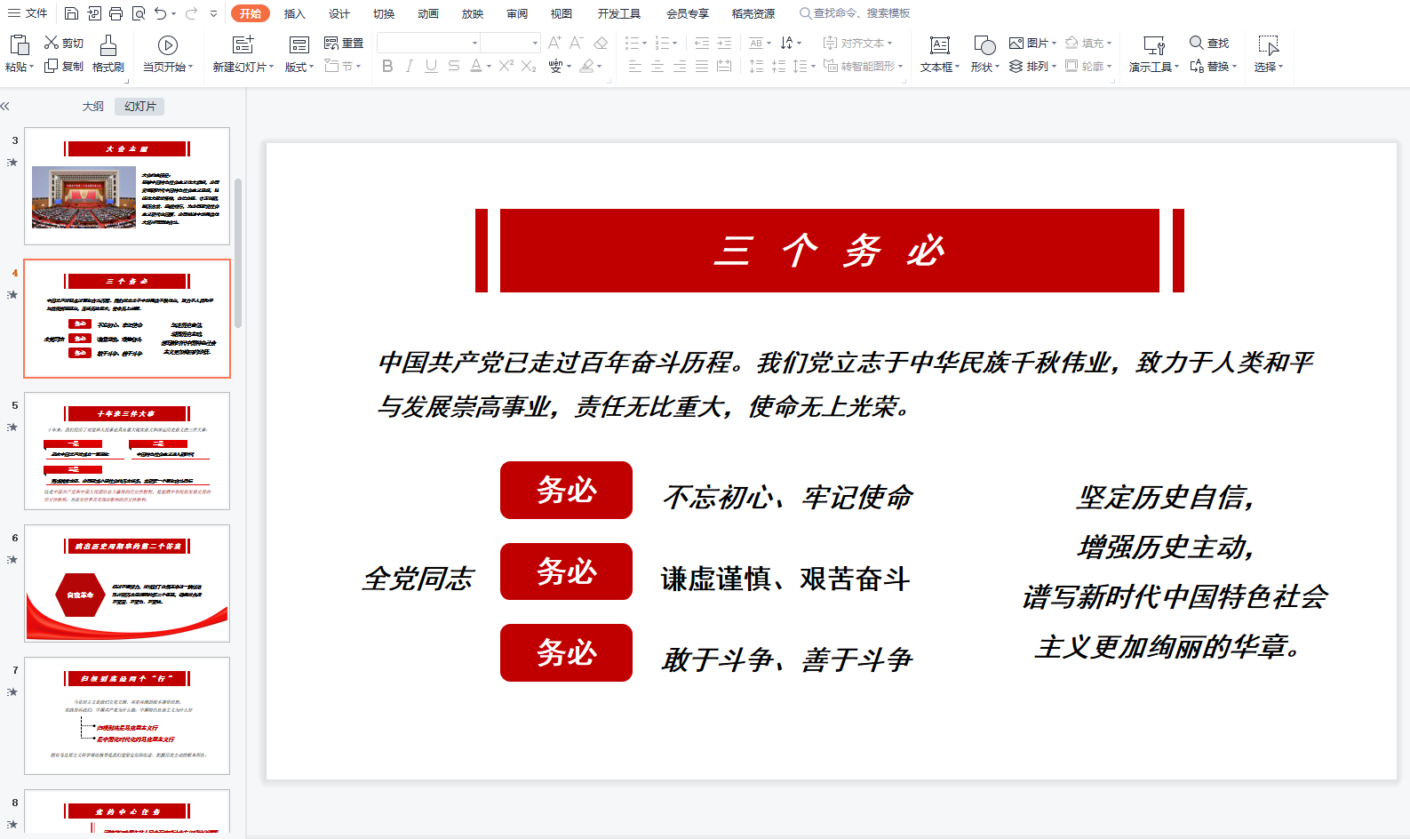
Task: Toggle left text alignment
Action: pos(634,66)
